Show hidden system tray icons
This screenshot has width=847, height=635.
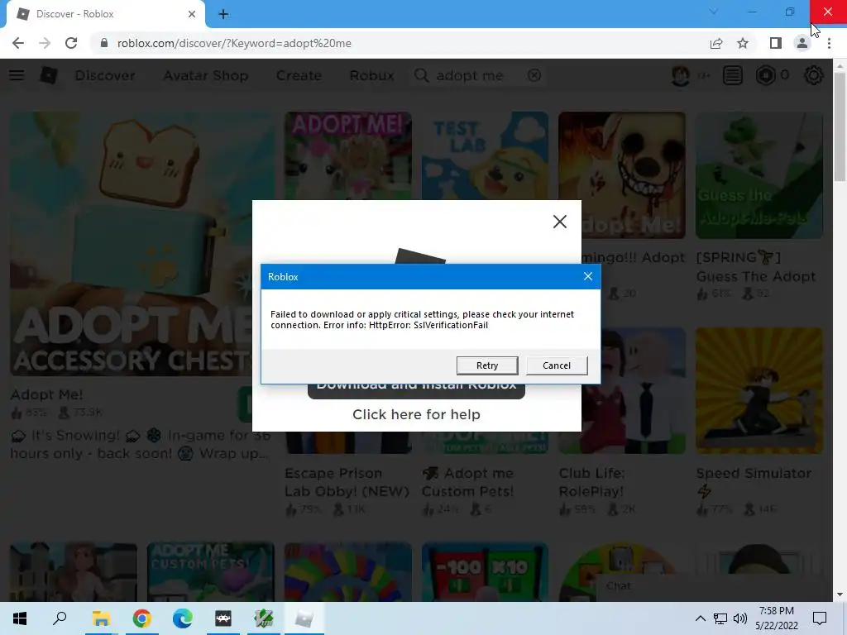pos(700,618)
